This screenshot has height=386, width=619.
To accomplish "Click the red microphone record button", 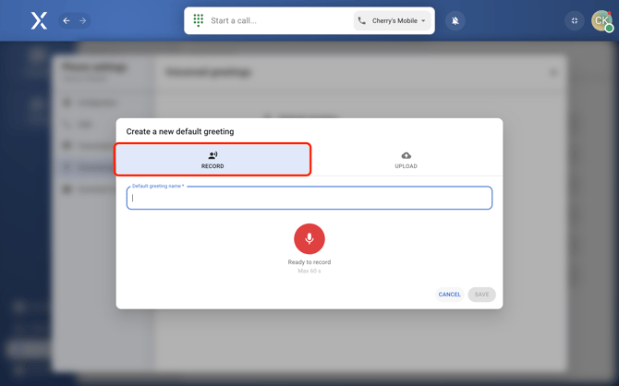I will tap(309, 238).
